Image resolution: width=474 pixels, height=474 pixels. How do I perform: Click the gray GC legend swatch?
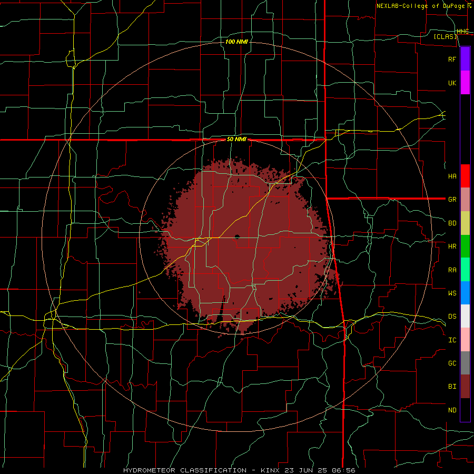[465, 363]
